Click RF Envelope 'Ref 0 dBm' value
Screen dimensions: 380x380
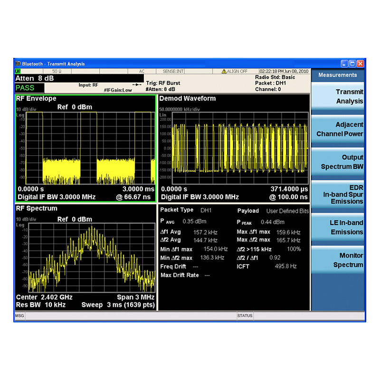pos(75,107)
